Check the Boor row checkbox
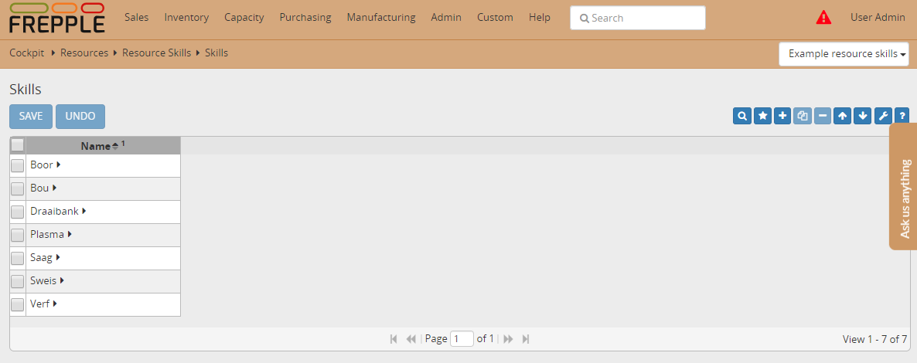 click(17, 165)
